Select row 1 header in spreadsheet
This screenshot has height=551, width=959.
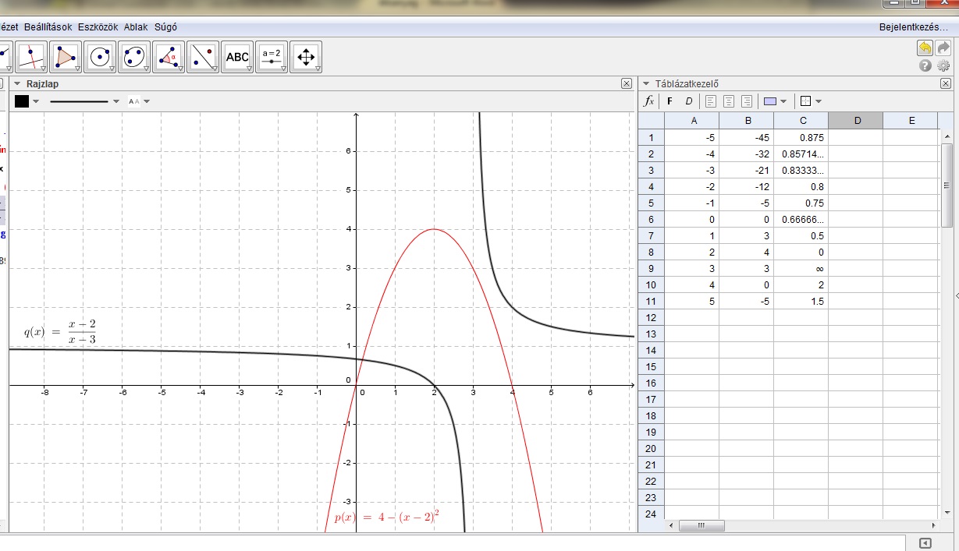(x=652, y=137)
